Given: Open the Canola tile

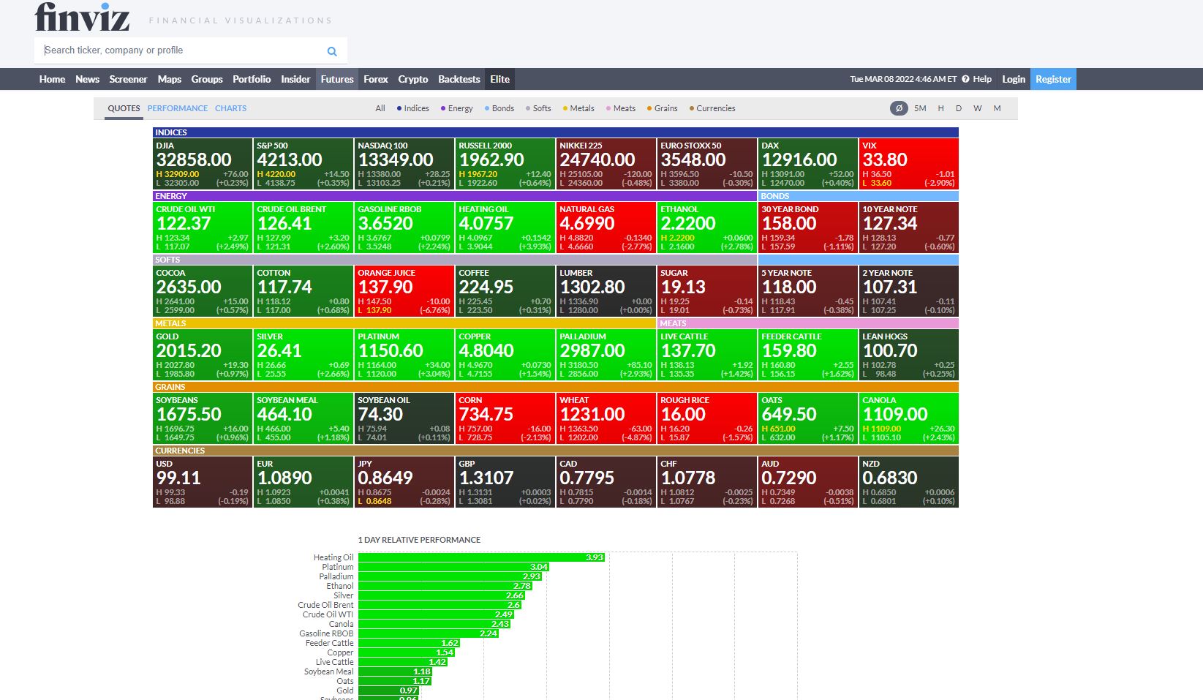Looking at the screenshot, I should pos(908,418).
